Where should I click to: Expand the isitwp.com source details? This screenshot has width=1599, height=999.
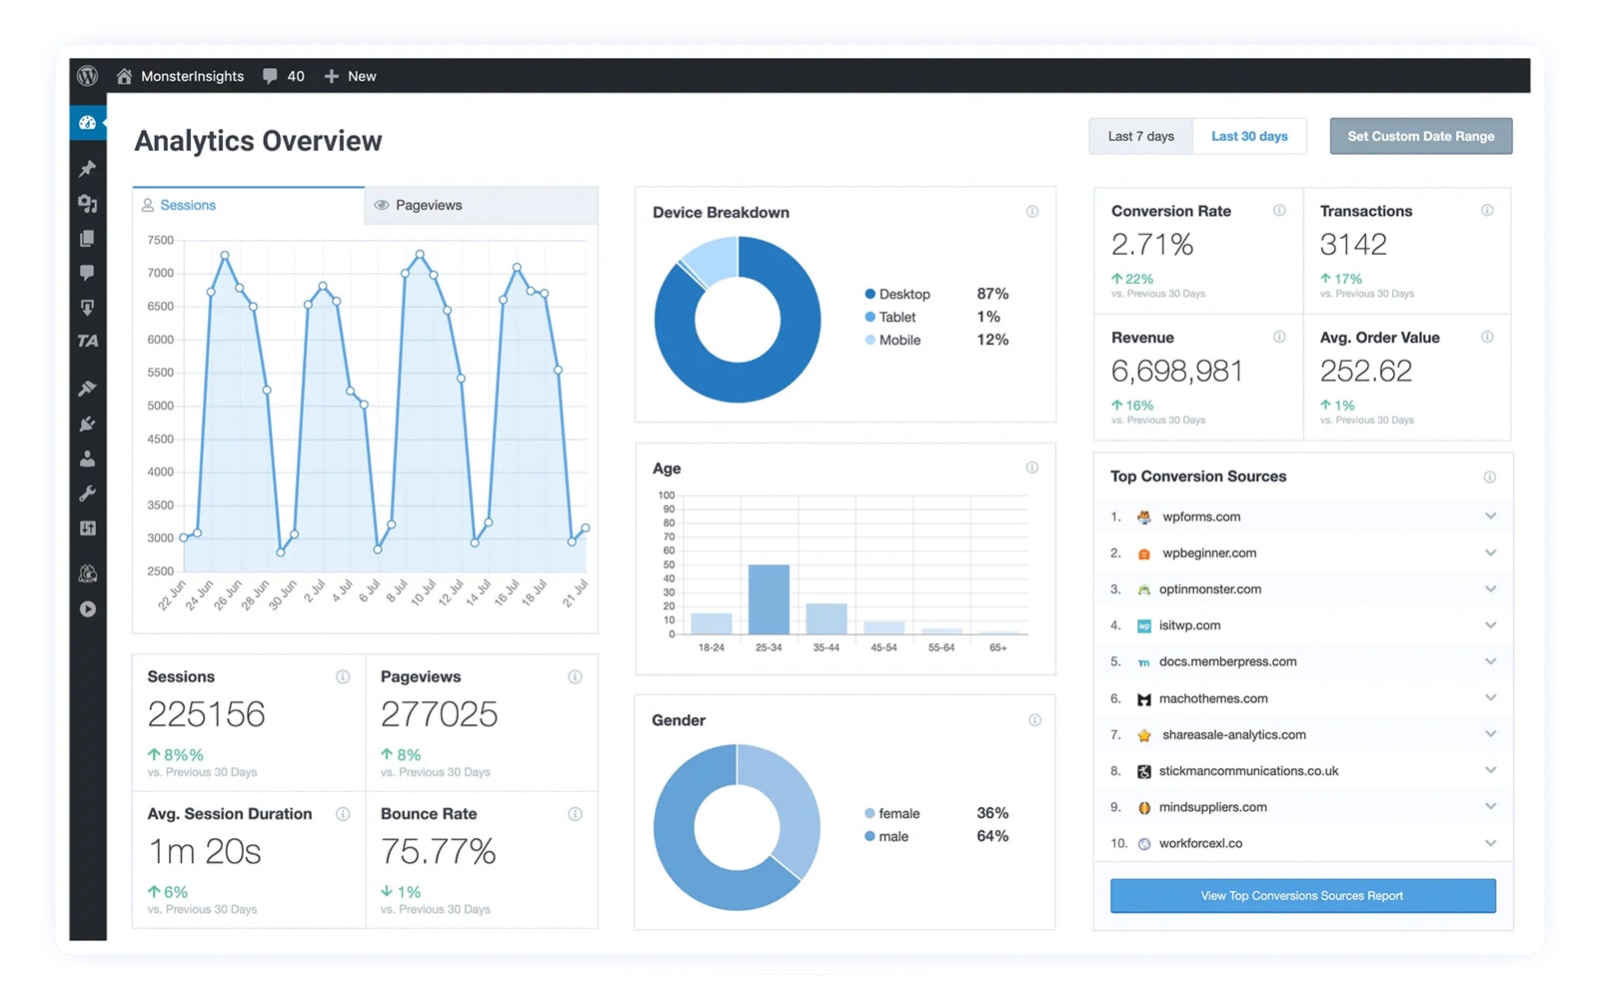(x=1490, y=625)
